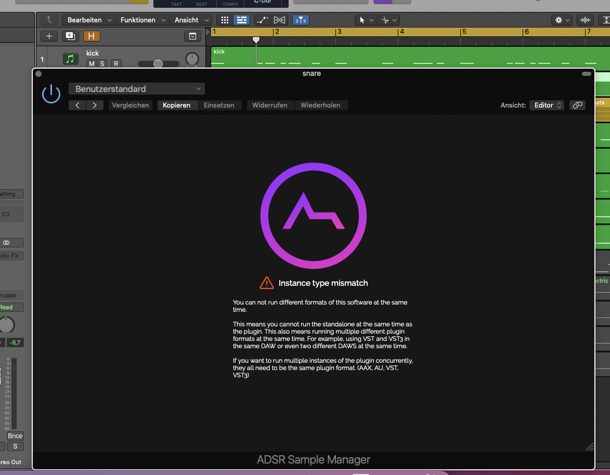Image resolution: width=610 pixels, height=475 pixels.
Task: Click the Audio FX slot
Action: coord(11,256)
